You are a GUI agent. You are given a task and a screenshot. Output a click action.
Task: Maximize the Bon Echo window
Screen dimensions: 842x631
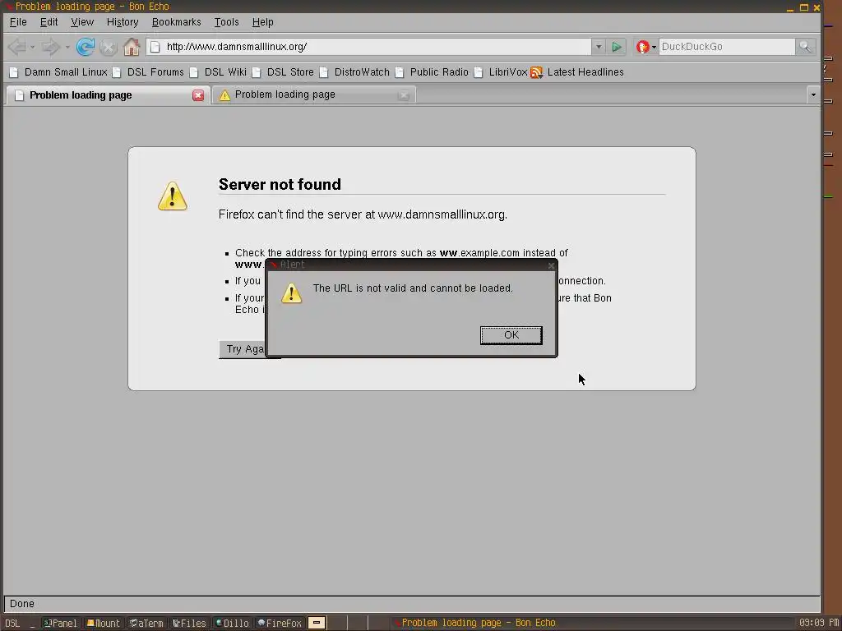pyautogui.click(x=804, y=7)
